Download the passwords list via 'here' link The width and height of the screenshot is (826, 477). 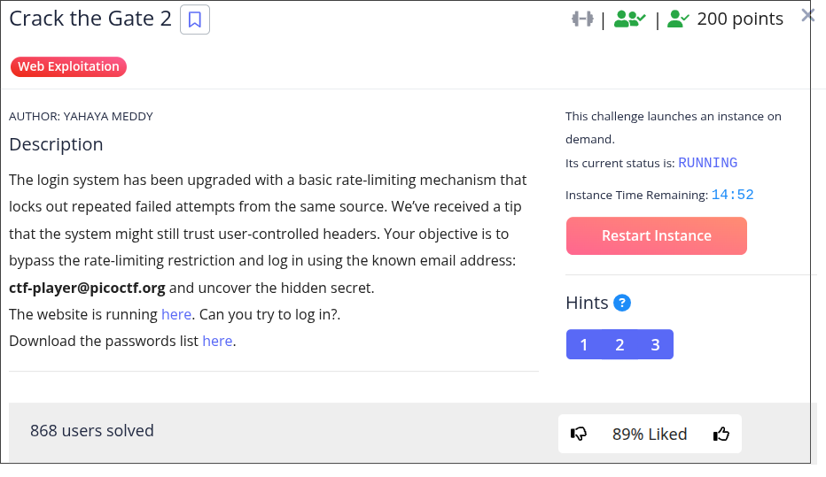pos(217,341)
